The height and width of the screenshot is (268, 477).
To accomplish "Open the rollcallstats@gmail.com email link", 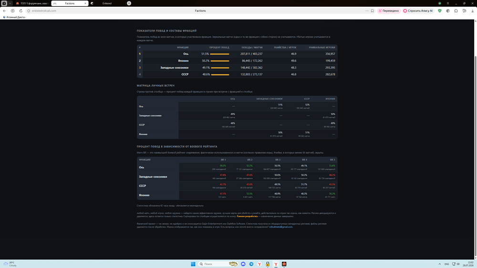I will (x=280, y=227).
